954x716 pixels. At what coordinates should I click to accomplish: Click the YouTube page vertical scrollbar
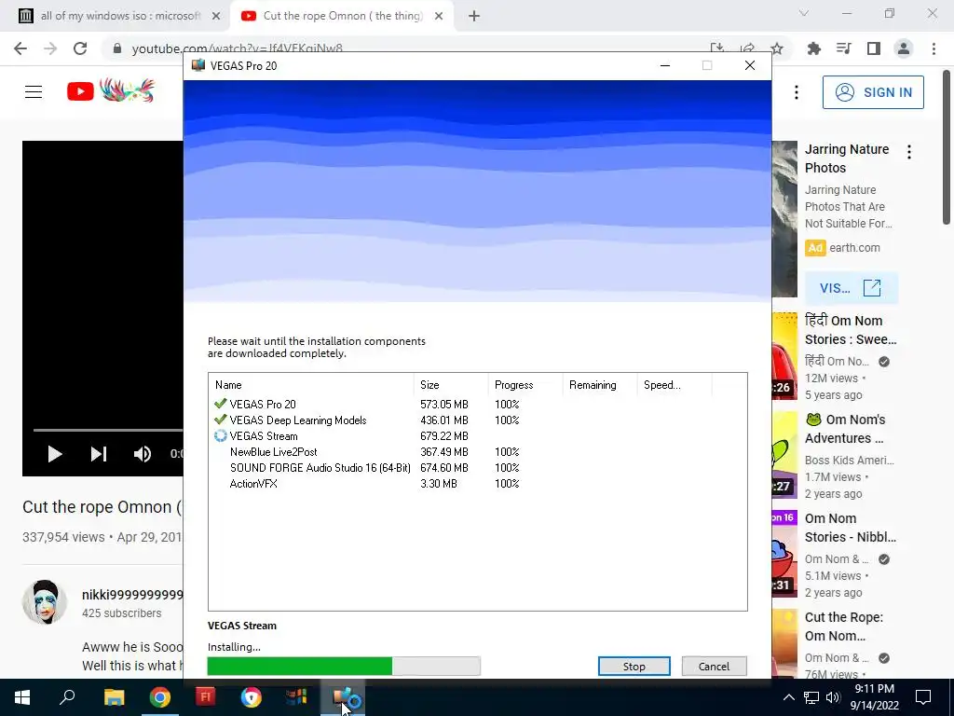point(947,148)
